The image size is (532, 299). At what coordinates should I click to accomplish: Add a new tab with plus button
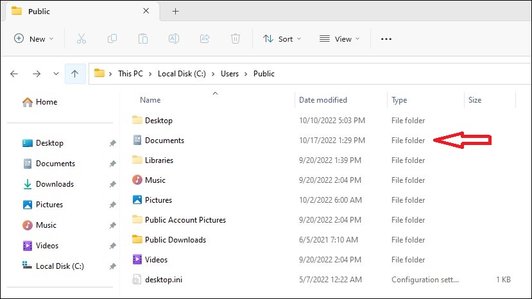tap(175, 11)
